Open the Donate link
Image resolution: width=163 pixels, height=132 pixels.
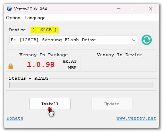15,118
